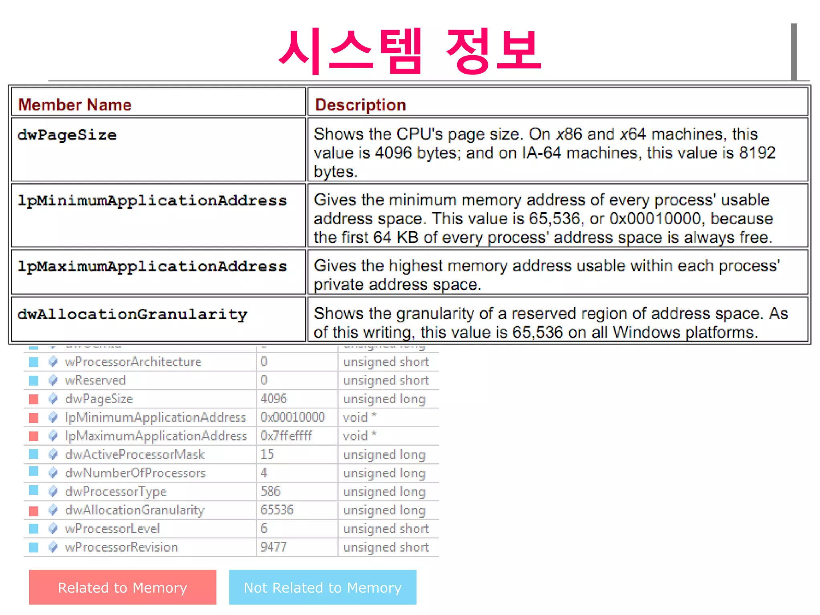The height and width of the screenshot is (615, 820).
Task: Click the value 6 for wProcessorLevel
Action: [x=264, y=529]
